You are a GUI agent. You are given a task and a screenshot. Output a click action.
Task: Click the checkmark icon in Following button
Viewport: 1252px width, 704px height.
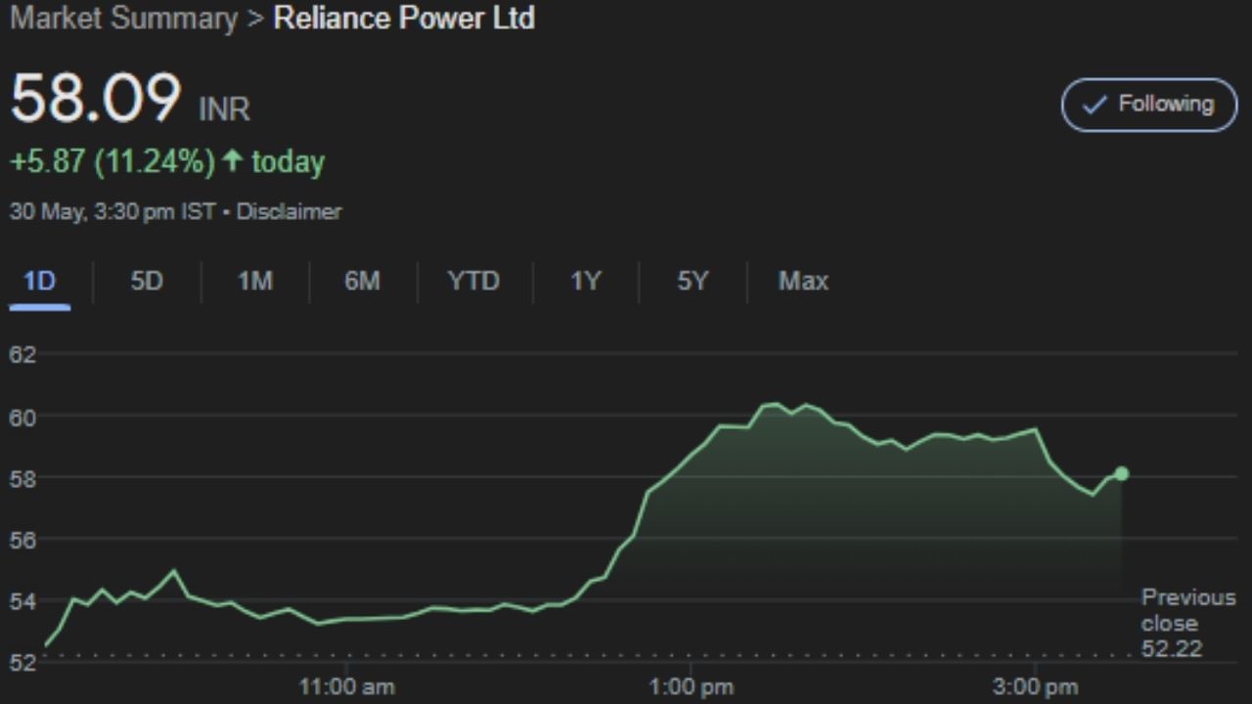pyautogui.click(x=1096, y=105)
